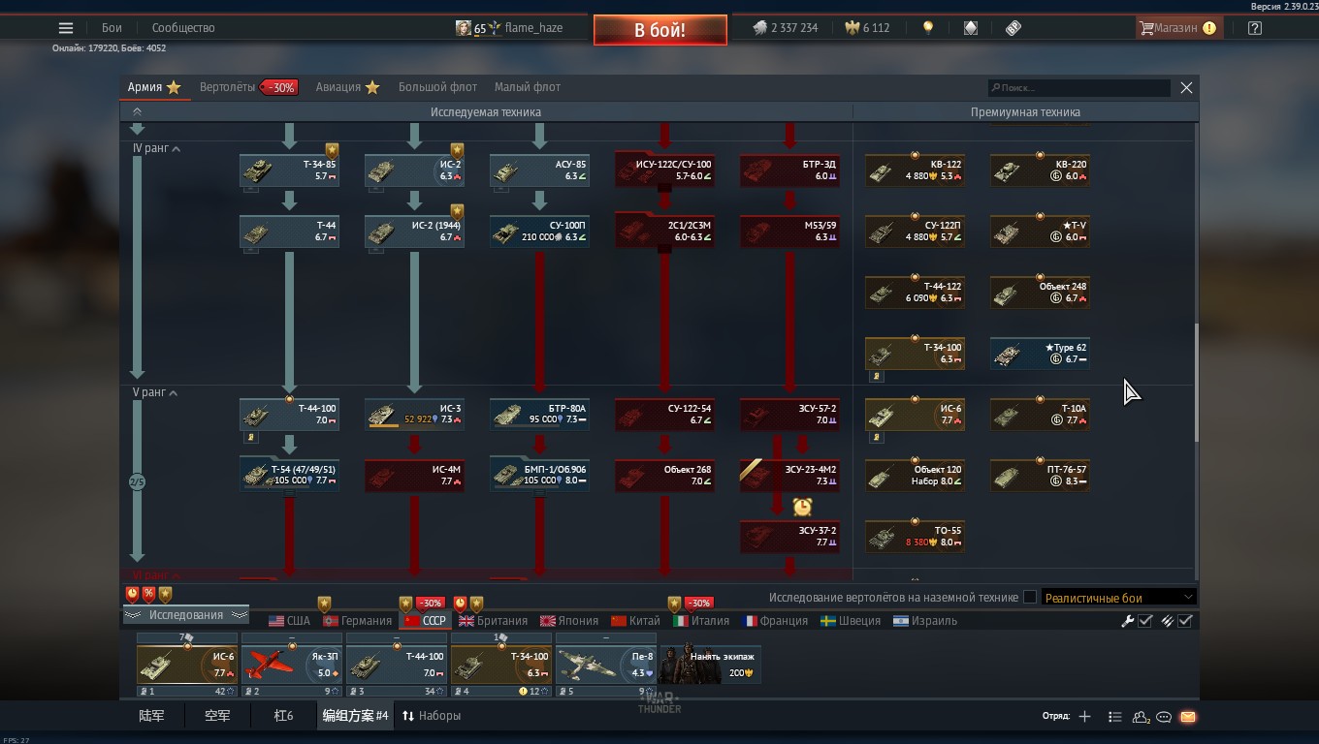
Task: Click the silver lions balance 2 337 234
Action: click(786, 28)
